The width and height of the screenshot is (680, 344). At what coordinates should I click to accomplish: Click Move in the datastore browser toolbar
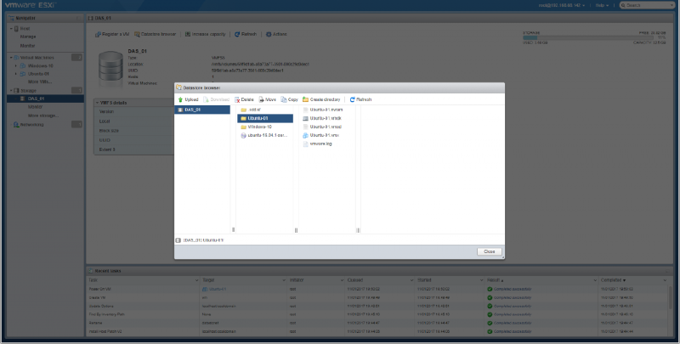coord(267,99)
